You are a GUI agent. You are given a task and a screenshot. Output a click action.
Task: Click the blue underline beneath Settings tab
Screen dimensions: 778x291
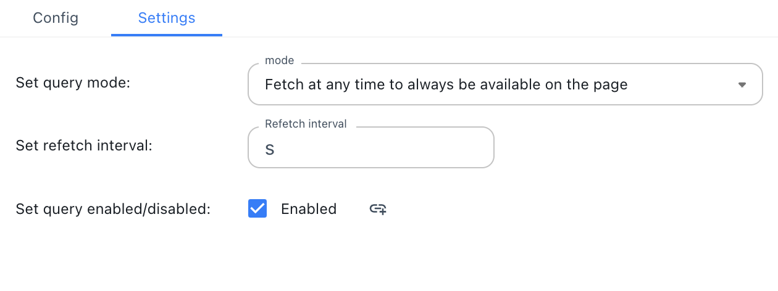click(167, 35)
